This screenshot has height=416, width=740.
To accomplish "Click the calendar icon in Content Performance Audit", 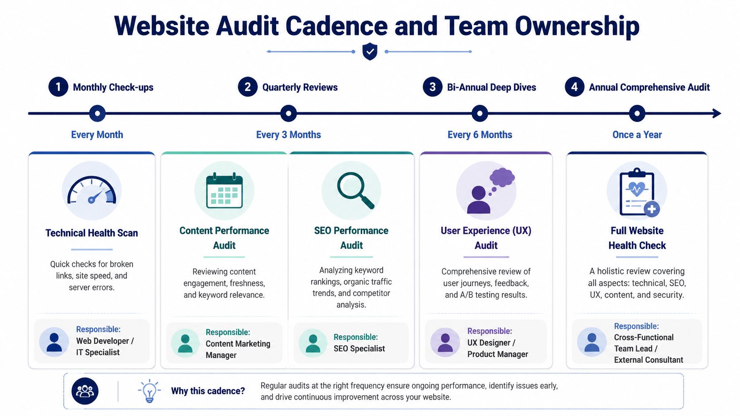I will pos(224,191).
